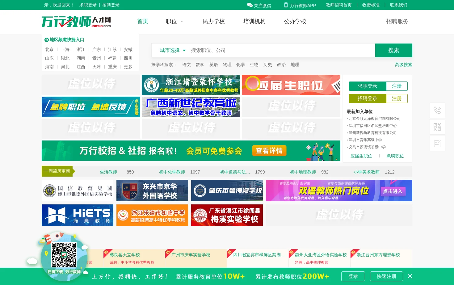
Task: Open the 国信教育集团 school banner
Action: click(78, 191)
